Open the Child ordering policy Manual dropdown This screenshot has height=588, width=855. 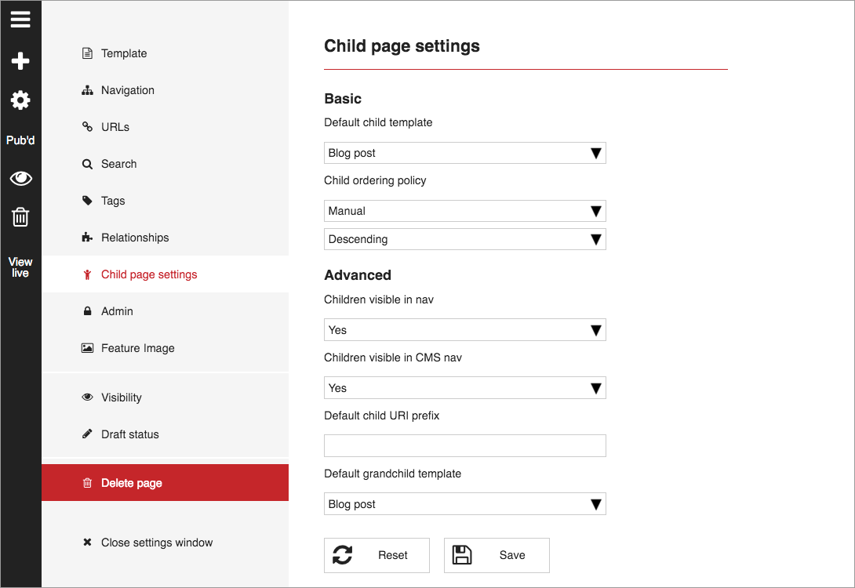pos(465,211)
